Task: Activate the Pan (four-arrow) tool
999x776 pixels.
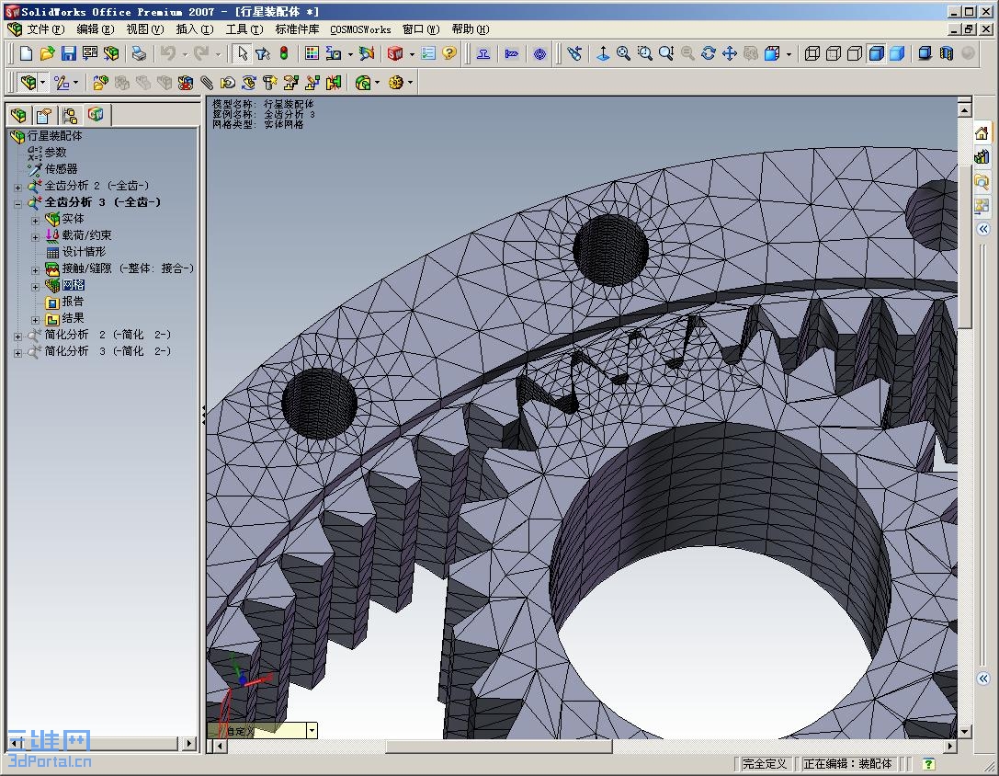Action: click(730, 54)
